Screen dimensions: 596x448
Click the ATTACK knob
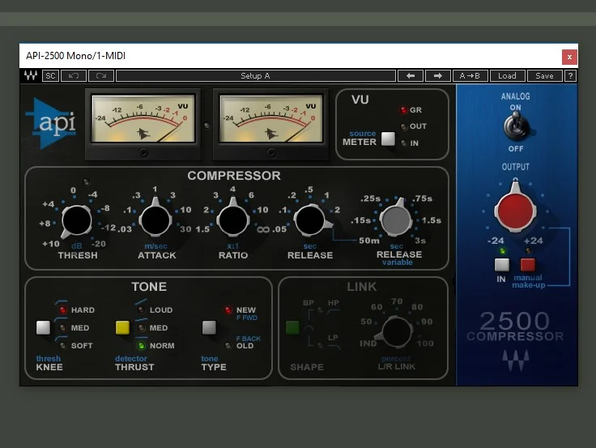point(155,220)
